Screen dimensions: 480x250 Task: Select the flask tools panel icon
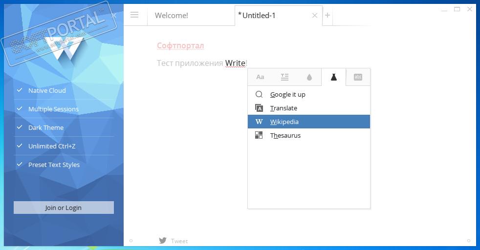pos(334,77)
